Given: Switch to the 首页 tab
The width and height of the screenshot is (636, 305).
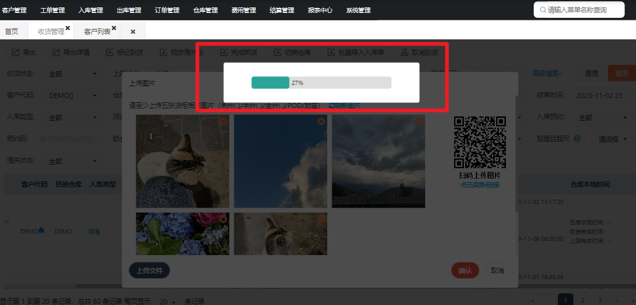Looking at the screenshot, I should (12, 31).
